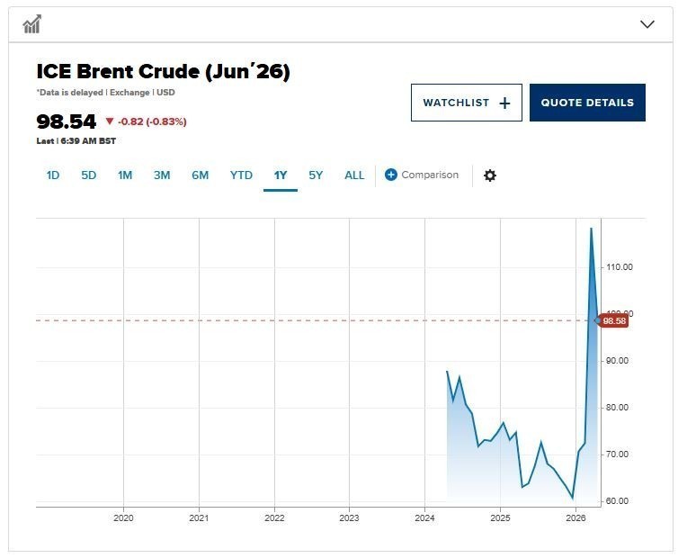The height and width of the screenshot is (558, 687).
Task: Click the chart peak above 110.00
Action: [591, 229]
